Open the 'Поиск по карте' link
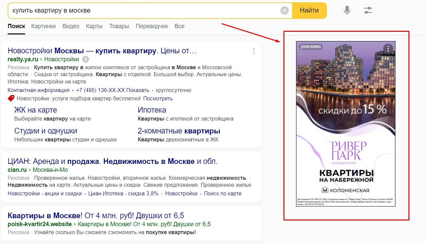The width and height of the screenshot is (426, 244). click(x=223, y=193)
